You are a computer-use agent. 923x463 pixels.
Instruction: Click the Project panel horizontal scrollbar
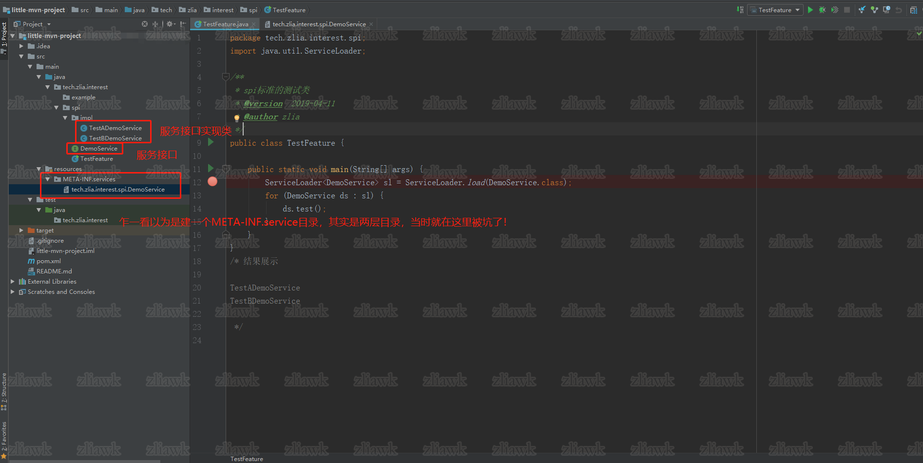[x=85, y=461]
